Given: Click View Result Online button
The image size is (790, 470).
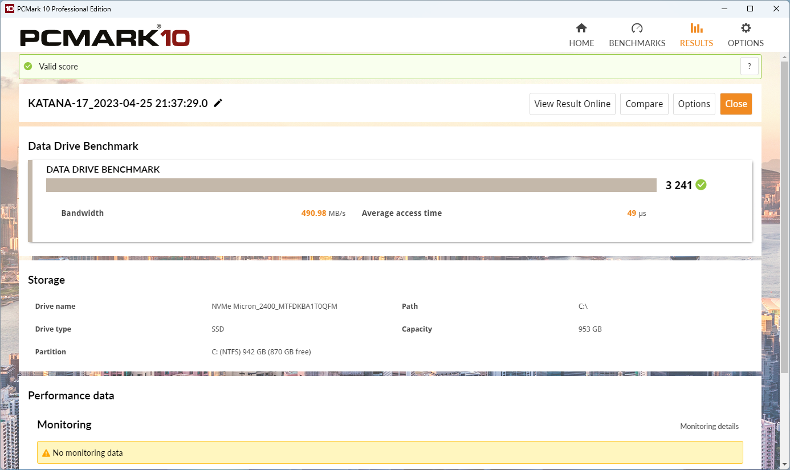Looking at the screenshot, I should [572, 104].
